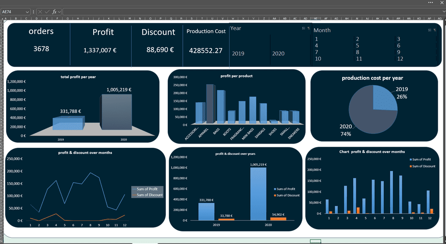Toggle multi-select on the Month slicer
Screen dimensions: 446x244
click(x=429, y=30)
